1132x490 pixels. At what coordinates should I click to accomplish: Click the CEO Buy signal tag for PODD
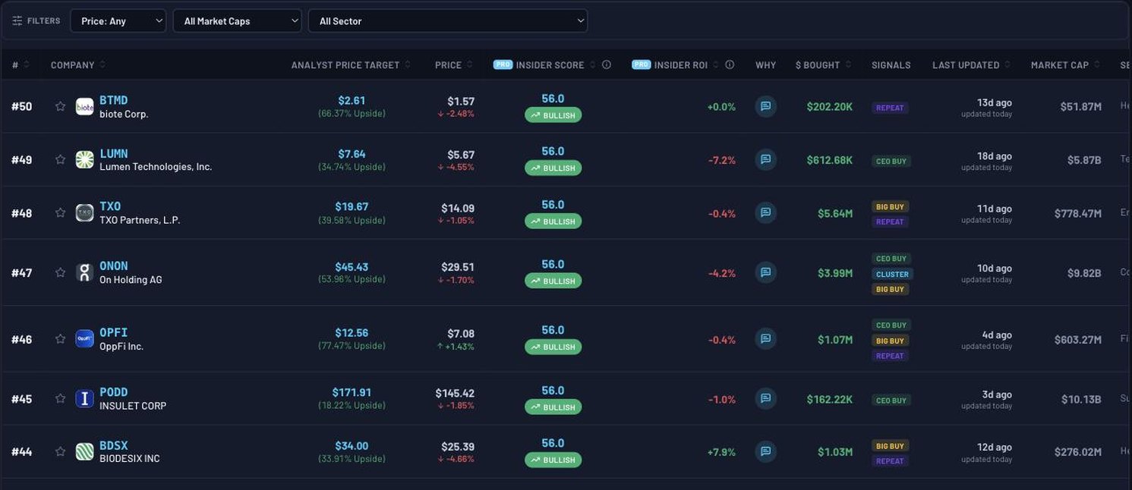coord(891,400)
